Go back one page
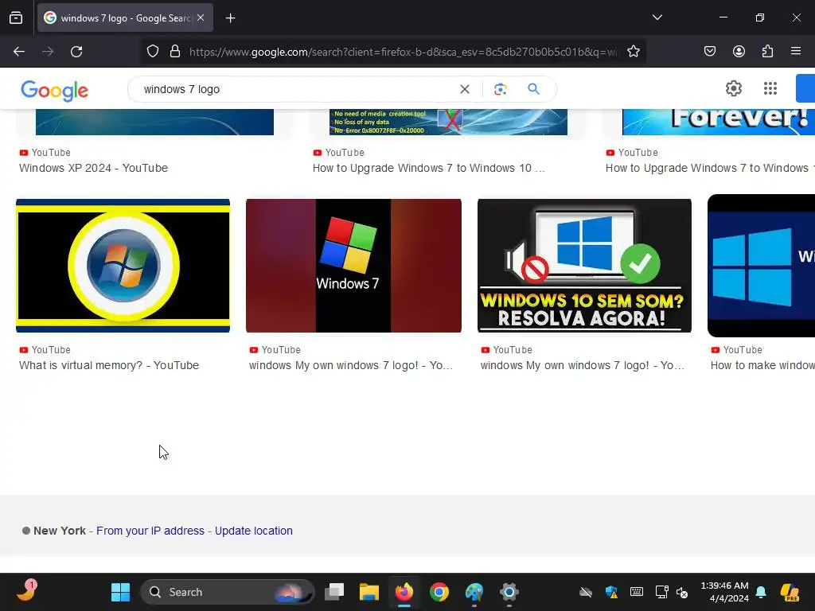The height and width of the screenshot is (611, 815). click(x=19, y=52)
